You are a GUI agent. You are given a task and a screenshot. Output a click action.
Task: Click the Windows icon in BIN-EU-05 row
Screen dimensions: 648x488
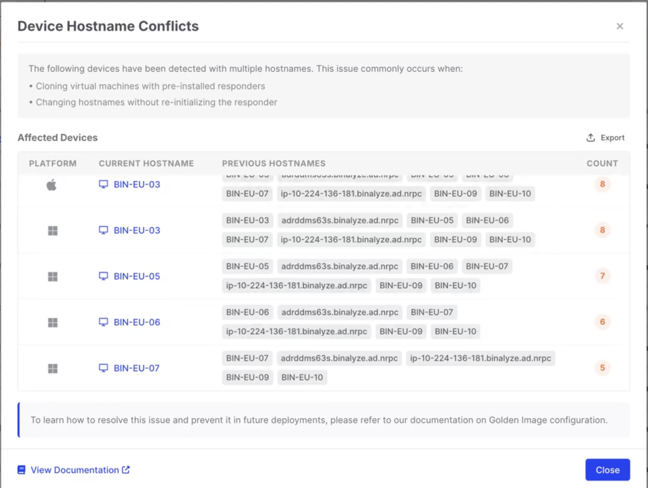pyautogui.click(x=53, y=277)
